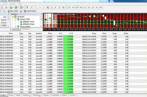Collapse the Exness-Real11 tree node
147x97 pixels.
click(x=15, y=27)
